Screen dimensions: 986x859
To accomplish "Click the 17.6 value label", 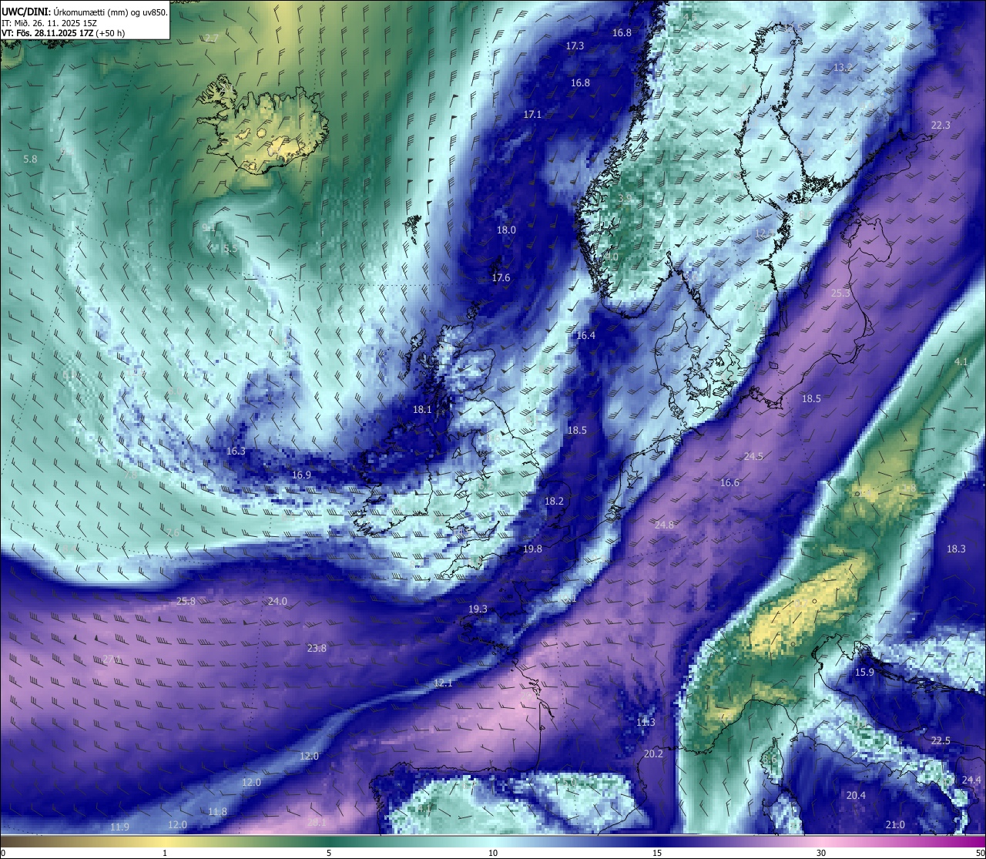I will tap(501, 278).
